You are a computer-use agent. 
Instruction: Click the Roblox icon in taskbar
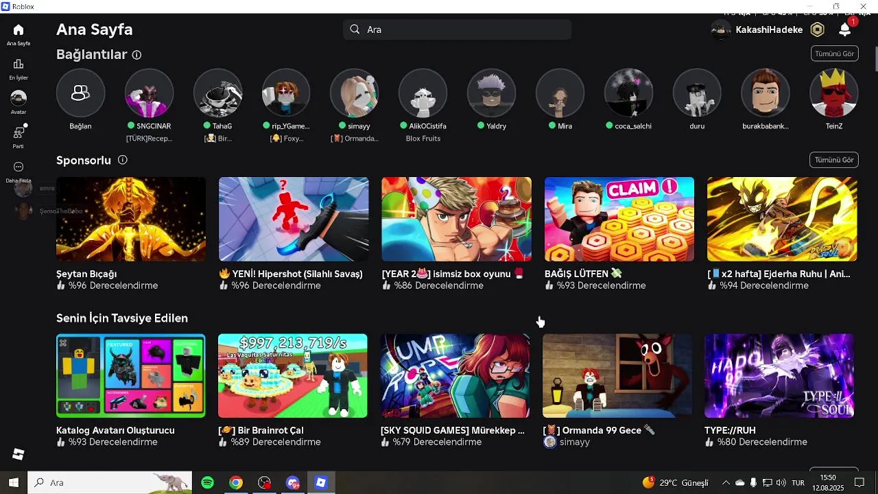(320, 482)
